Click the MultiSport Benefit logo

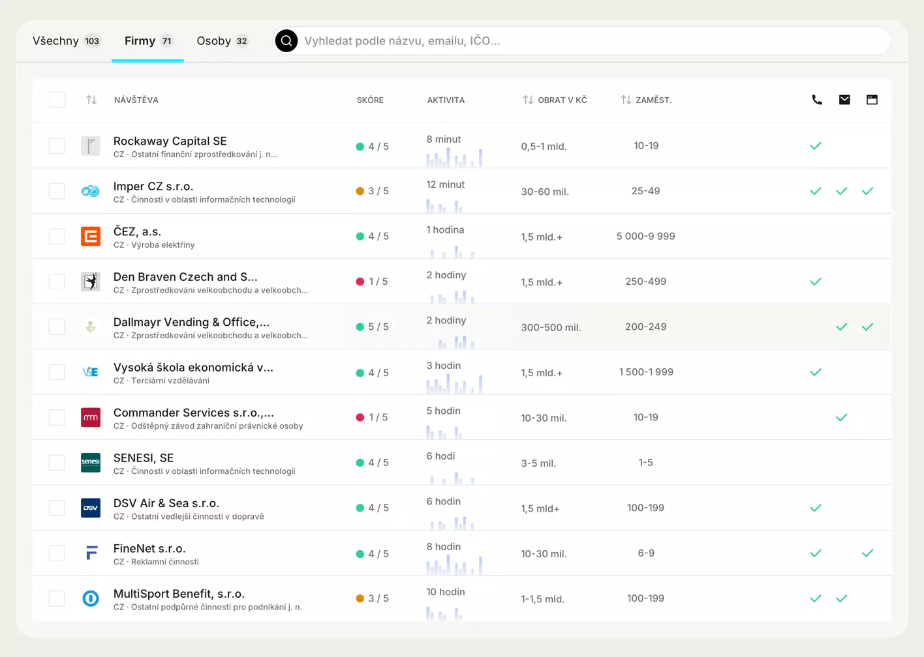click(91, 598)
